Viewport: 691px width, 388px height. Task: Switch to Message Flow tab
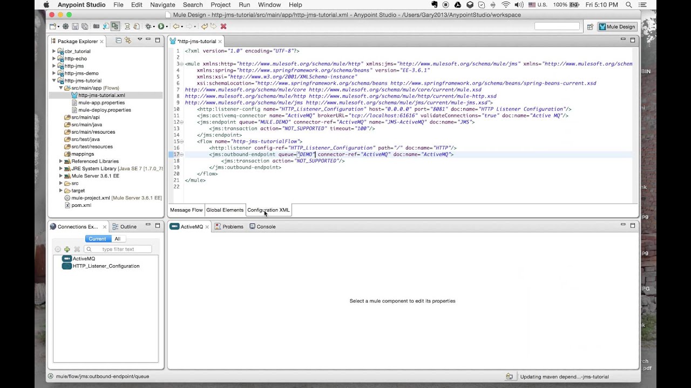[186, 210]
